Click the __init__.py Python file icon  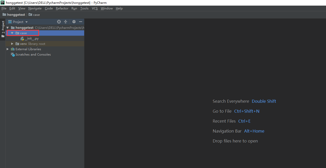pos(22,38)
